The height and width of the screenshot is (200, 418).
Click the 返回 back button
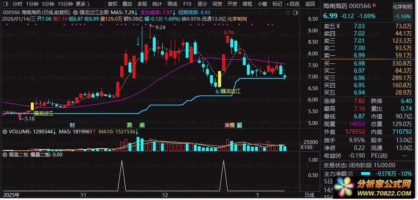point(310,4)
